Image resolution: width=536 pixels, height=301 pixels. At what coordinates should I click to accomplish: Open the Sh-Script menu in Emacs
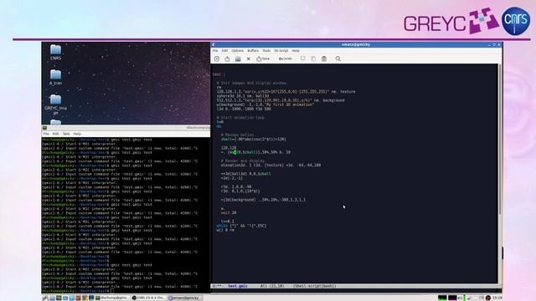[x=281, y=50]
